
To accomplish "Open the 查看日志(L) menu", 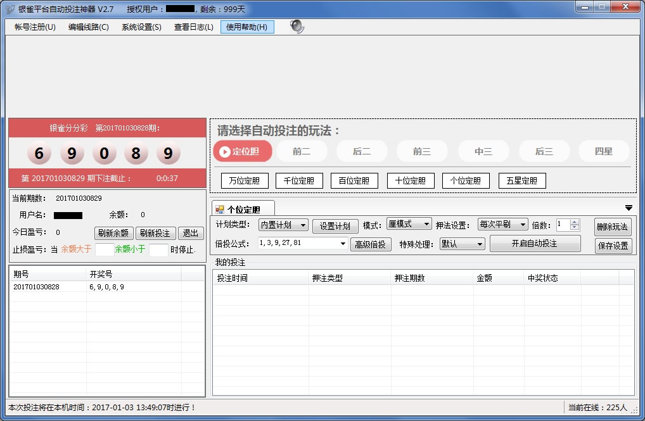I will 194,27.
